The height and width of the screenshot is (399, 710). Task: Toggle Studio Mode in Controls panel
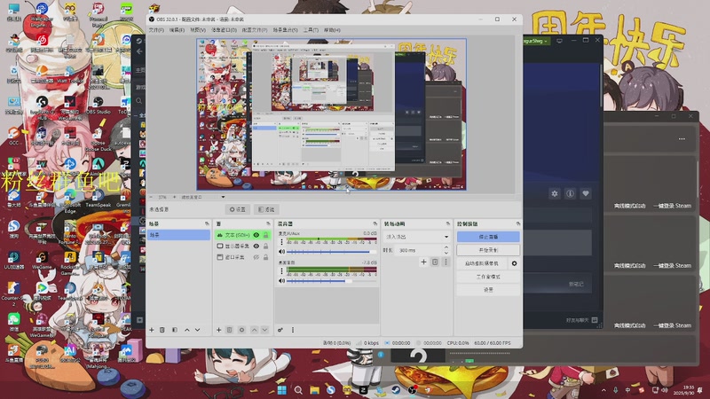pyautogui.click(x=488, y=277)
